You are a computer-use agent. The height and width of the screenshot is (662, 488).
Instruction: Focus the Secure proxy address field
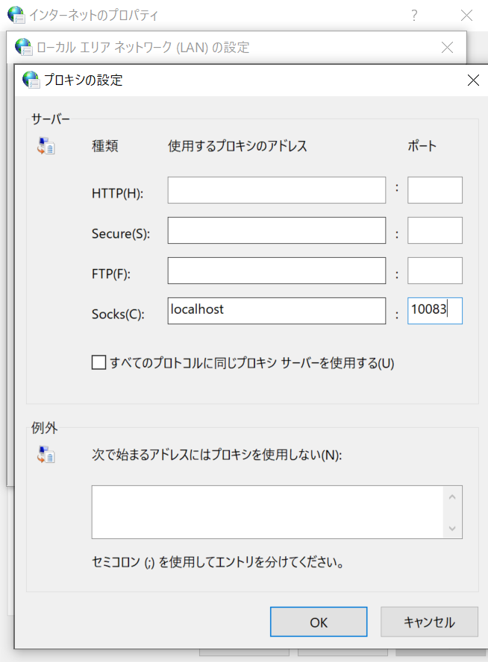coord(276,230)
